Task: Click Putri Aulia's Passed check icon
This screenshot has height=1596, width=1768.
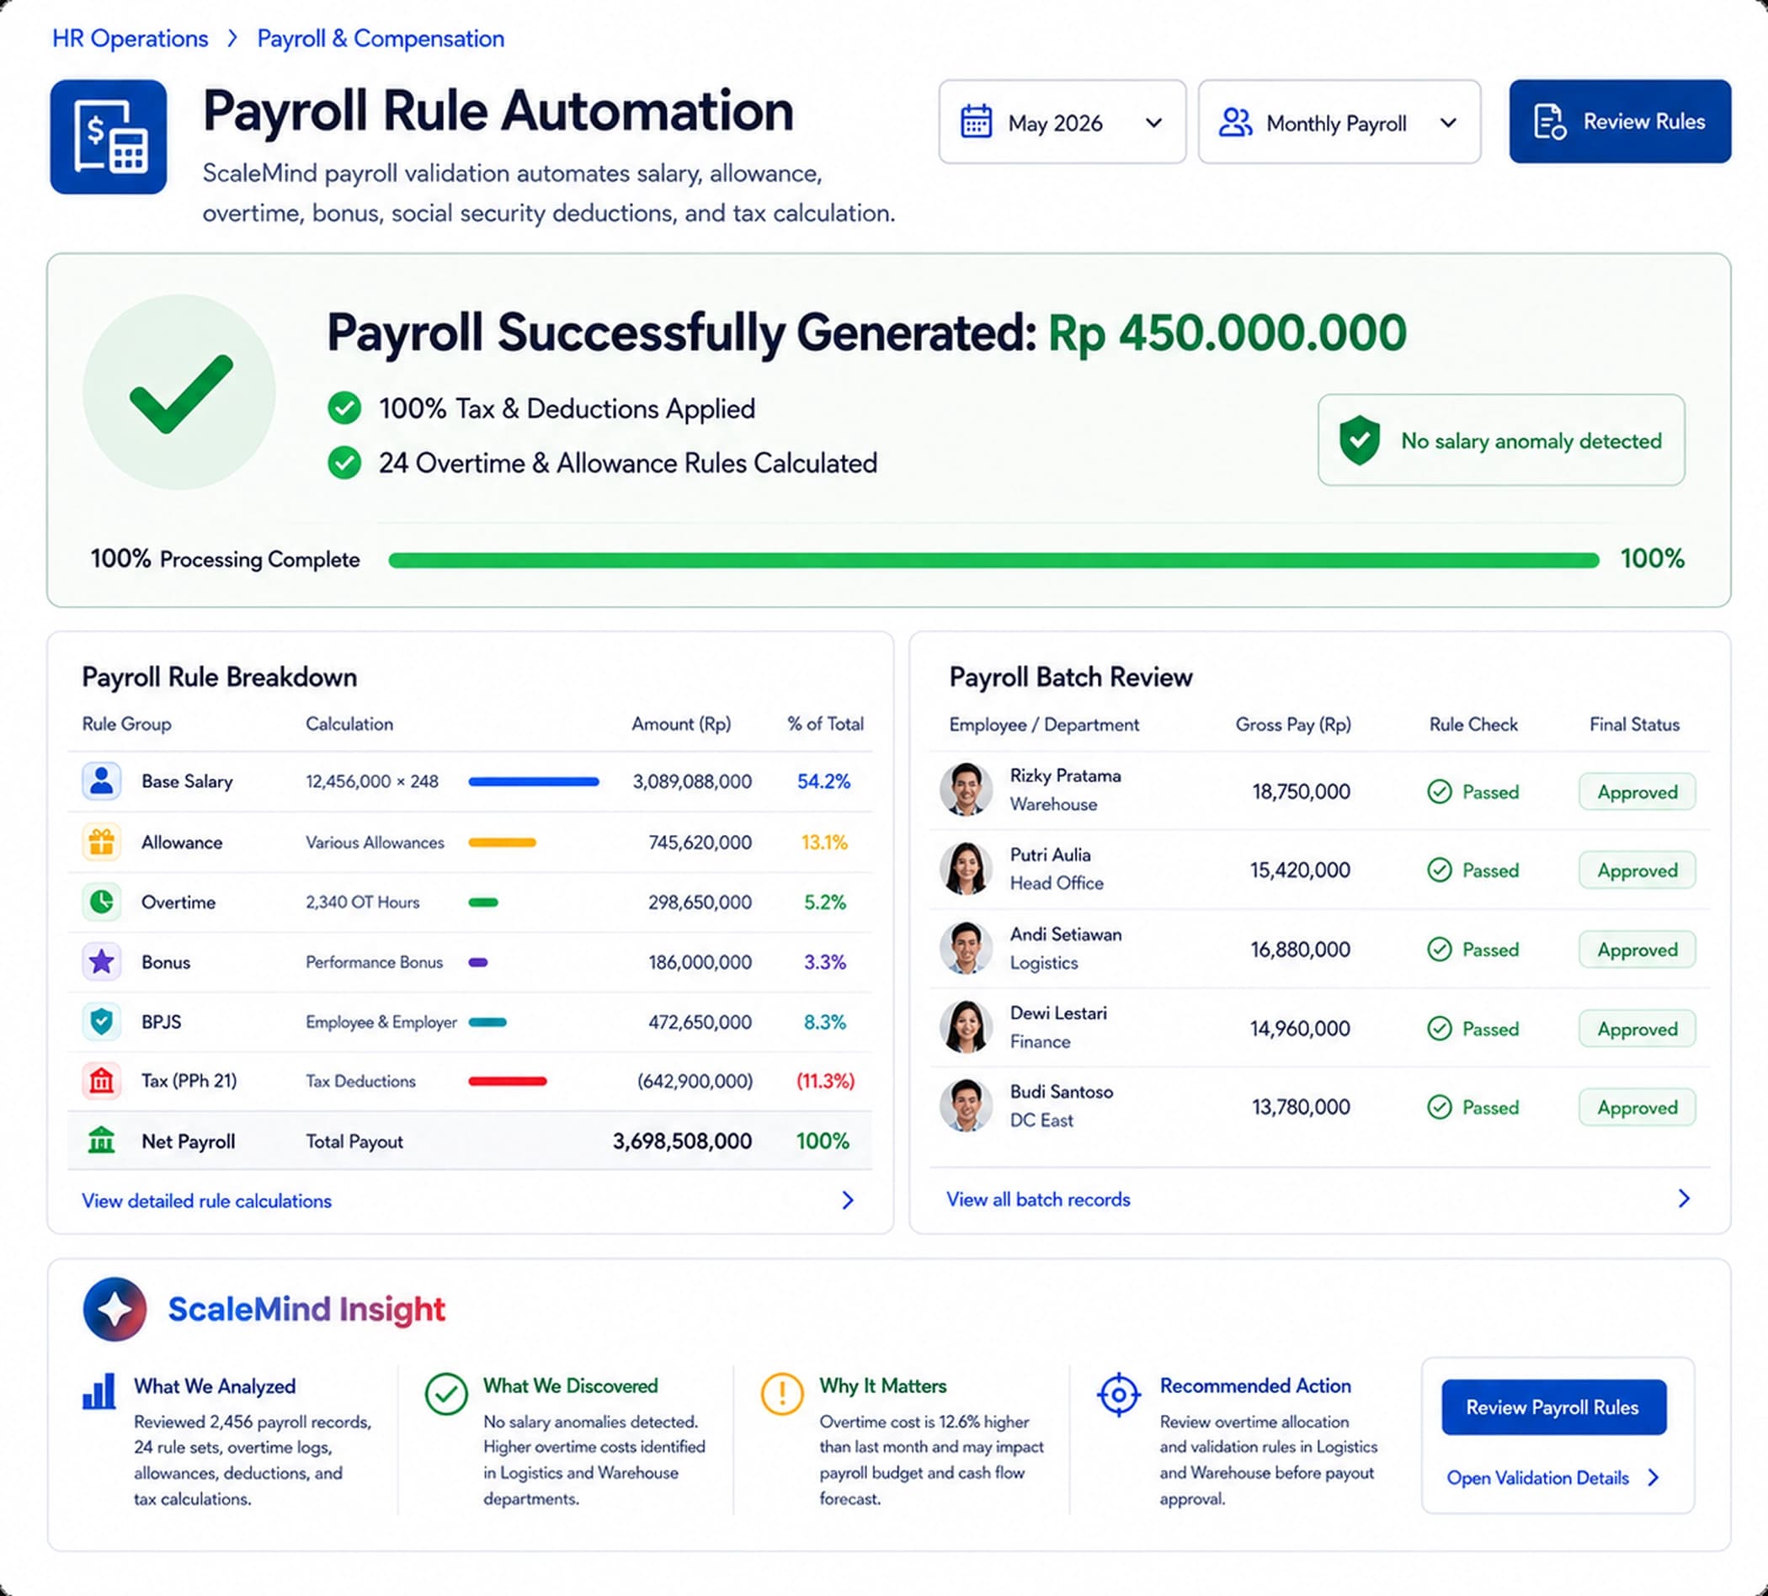Action: [1439, 870]
